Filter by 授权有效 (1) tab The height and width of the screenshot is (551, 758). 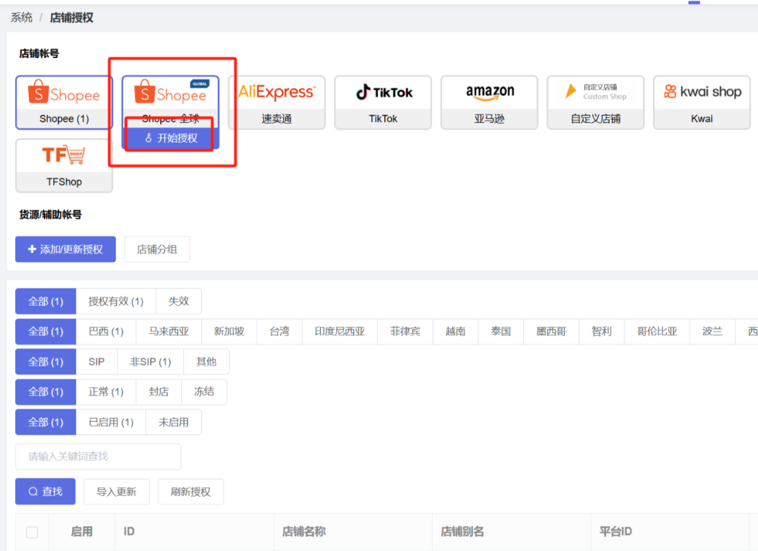[x=116, y=301]
